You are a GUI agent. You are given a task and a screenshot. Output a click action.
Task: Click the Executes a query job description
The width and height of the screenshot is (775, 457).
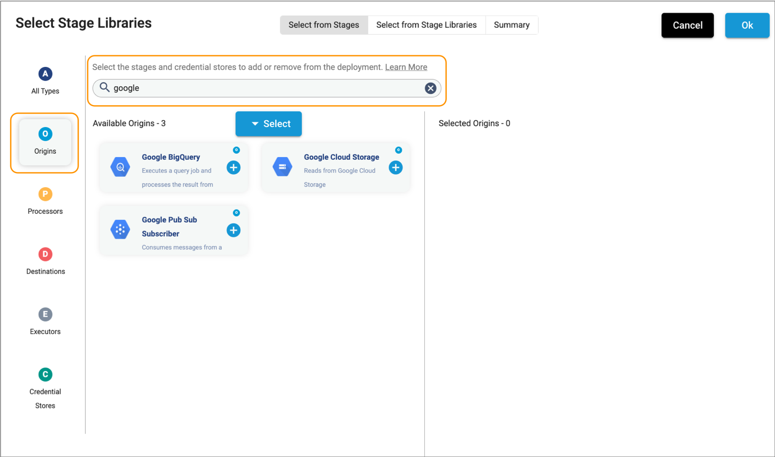tap(177, 178)
